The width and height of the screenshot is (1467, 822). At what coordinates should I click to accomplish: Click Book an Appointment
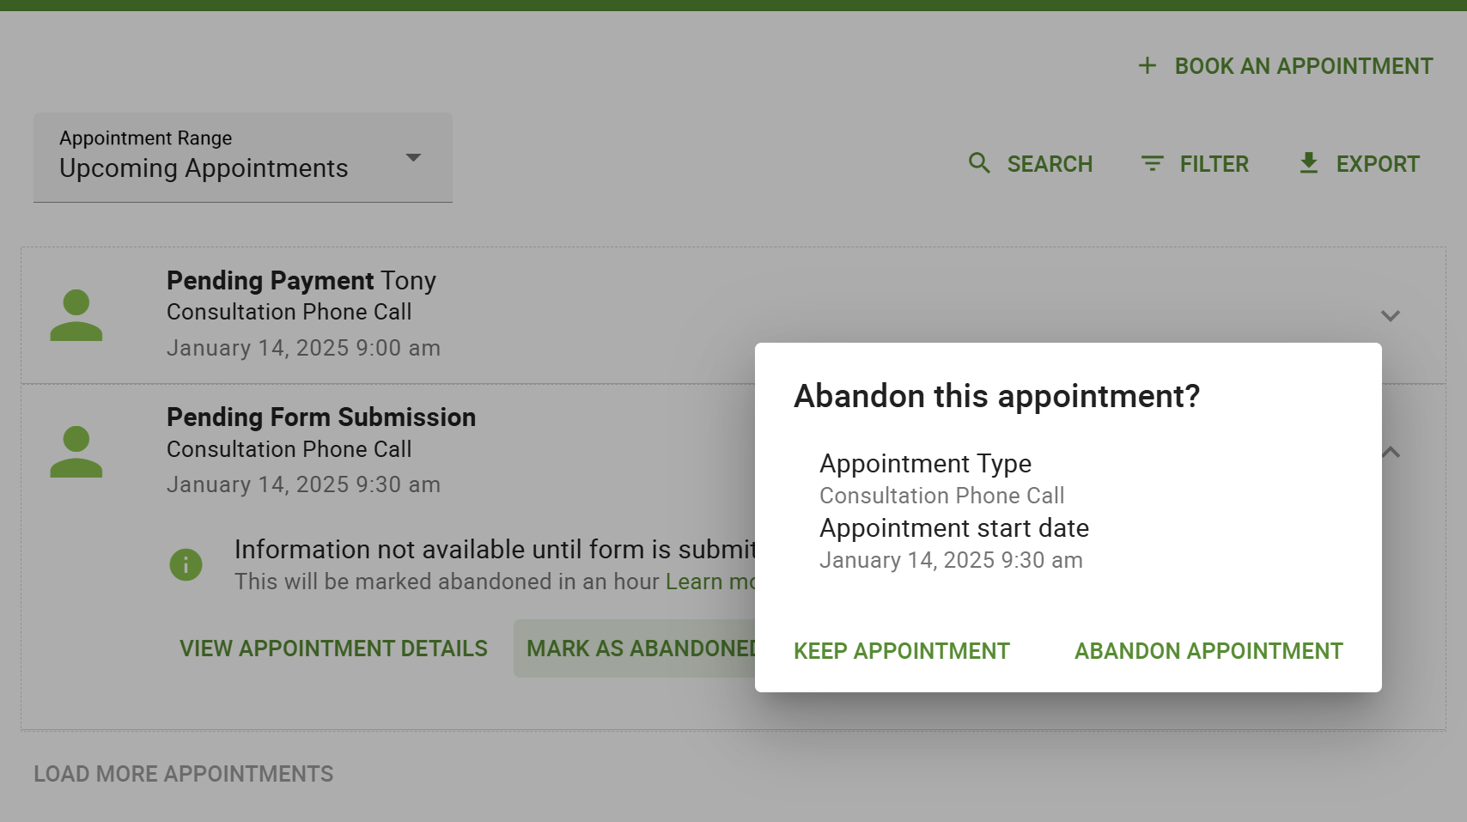[1303, 65]
